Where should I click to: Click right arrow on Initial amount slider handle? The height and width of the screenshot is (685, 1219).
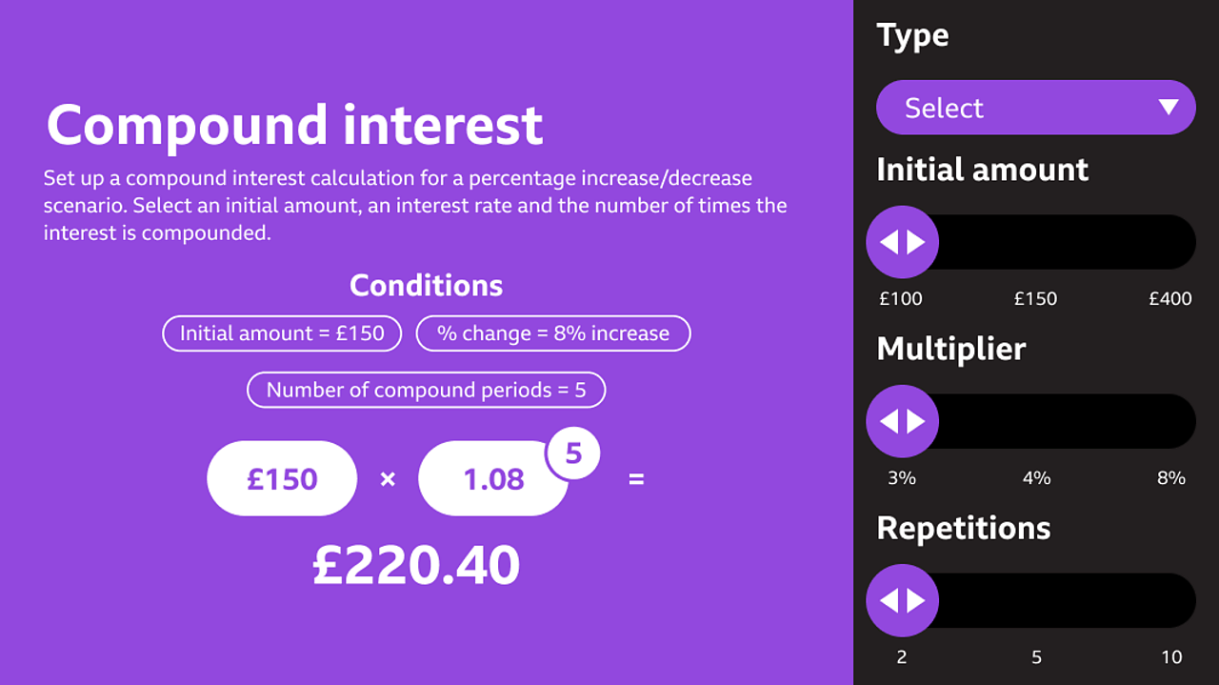point(916,242)
